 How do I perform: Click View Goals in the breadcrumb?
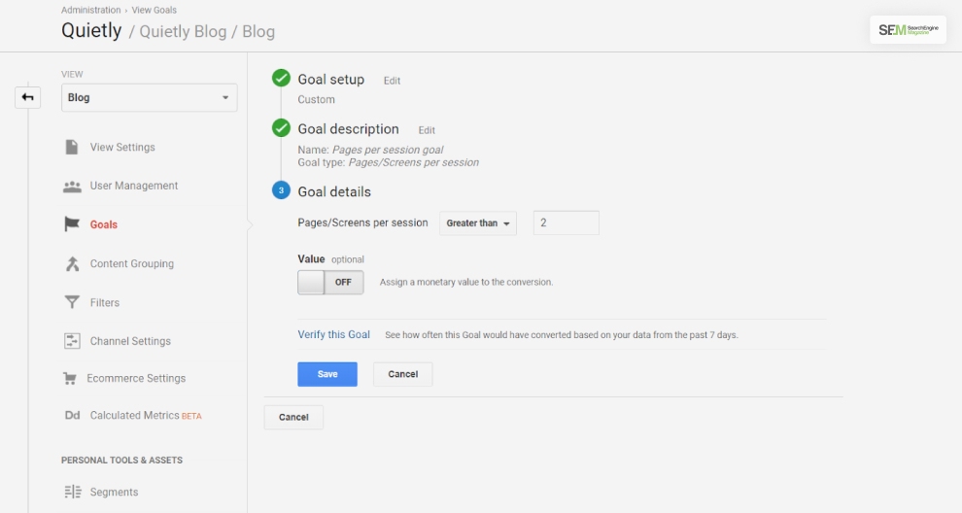[154, 10]
